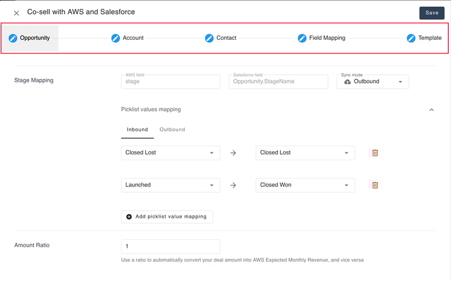451x281 pixels.
Task: Click Add picklist value mapping button
Action: (167, 216)
